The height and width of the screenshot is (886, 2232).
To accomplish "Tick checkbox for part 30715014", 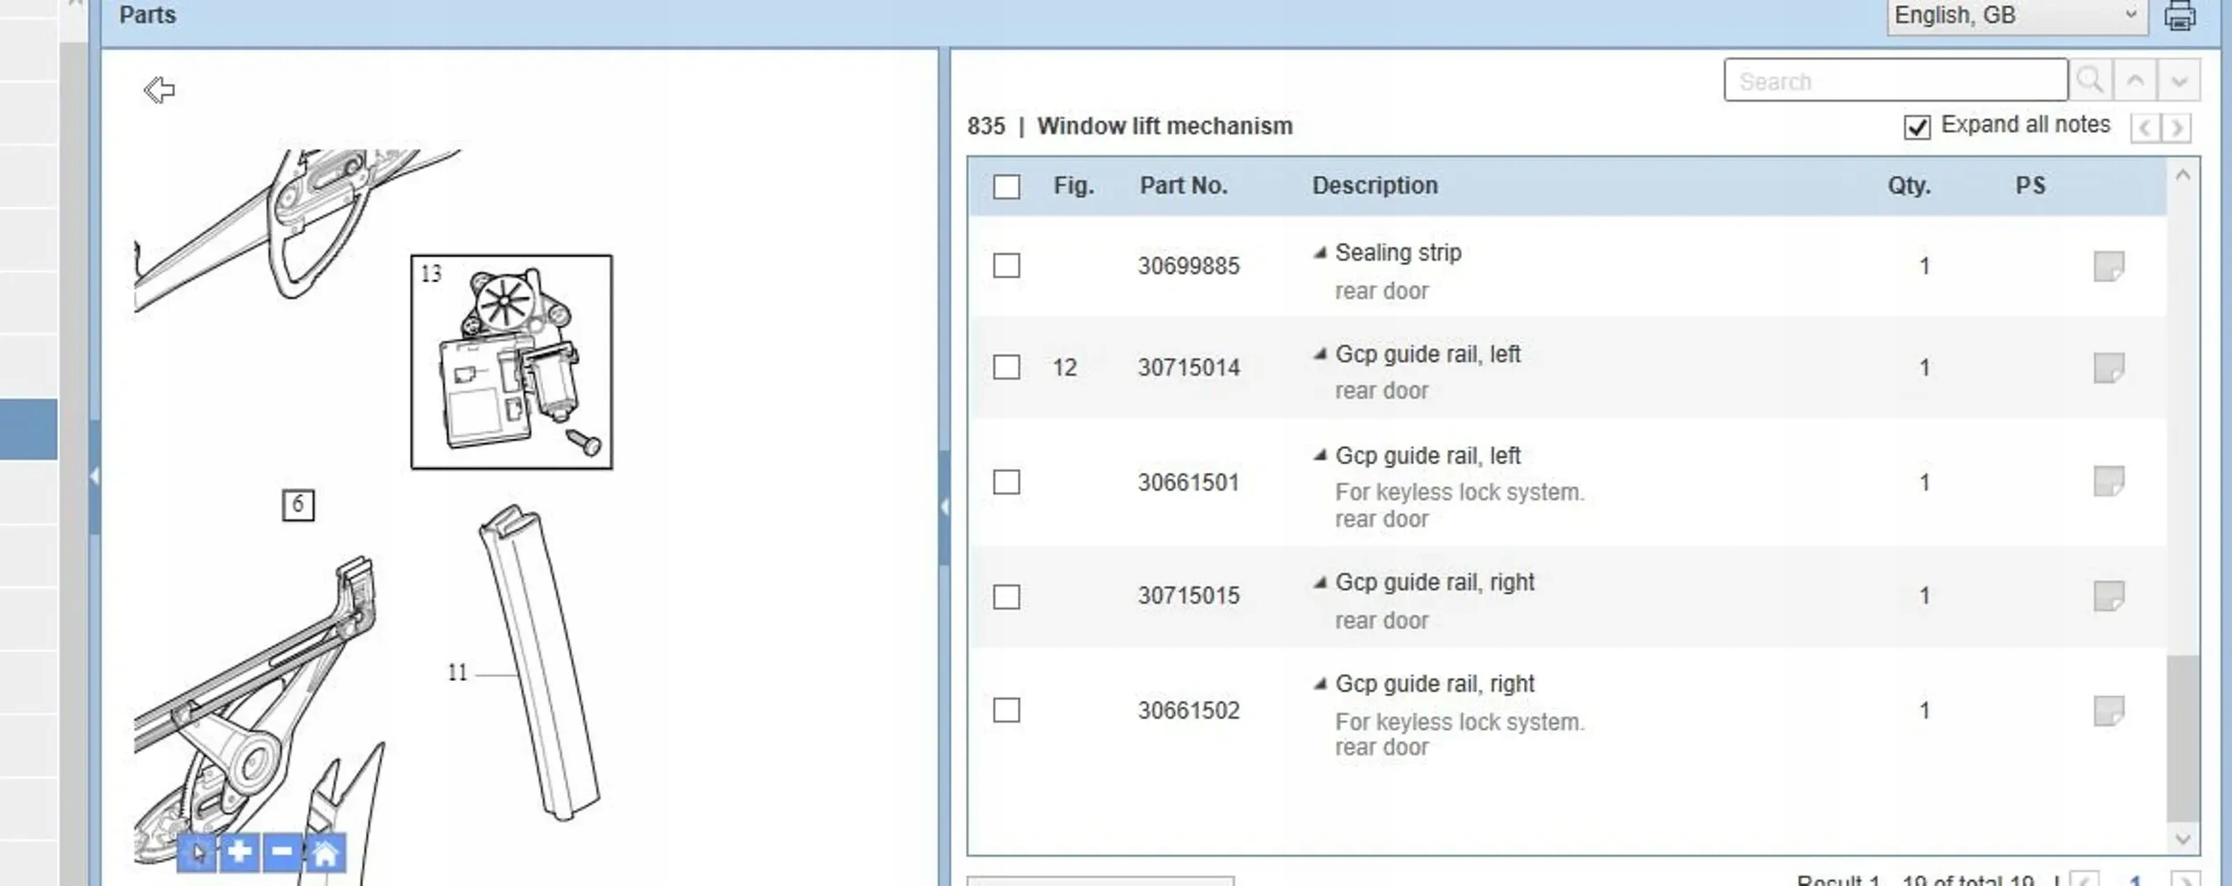I will pyautogui.click(x=1006, y=368).
